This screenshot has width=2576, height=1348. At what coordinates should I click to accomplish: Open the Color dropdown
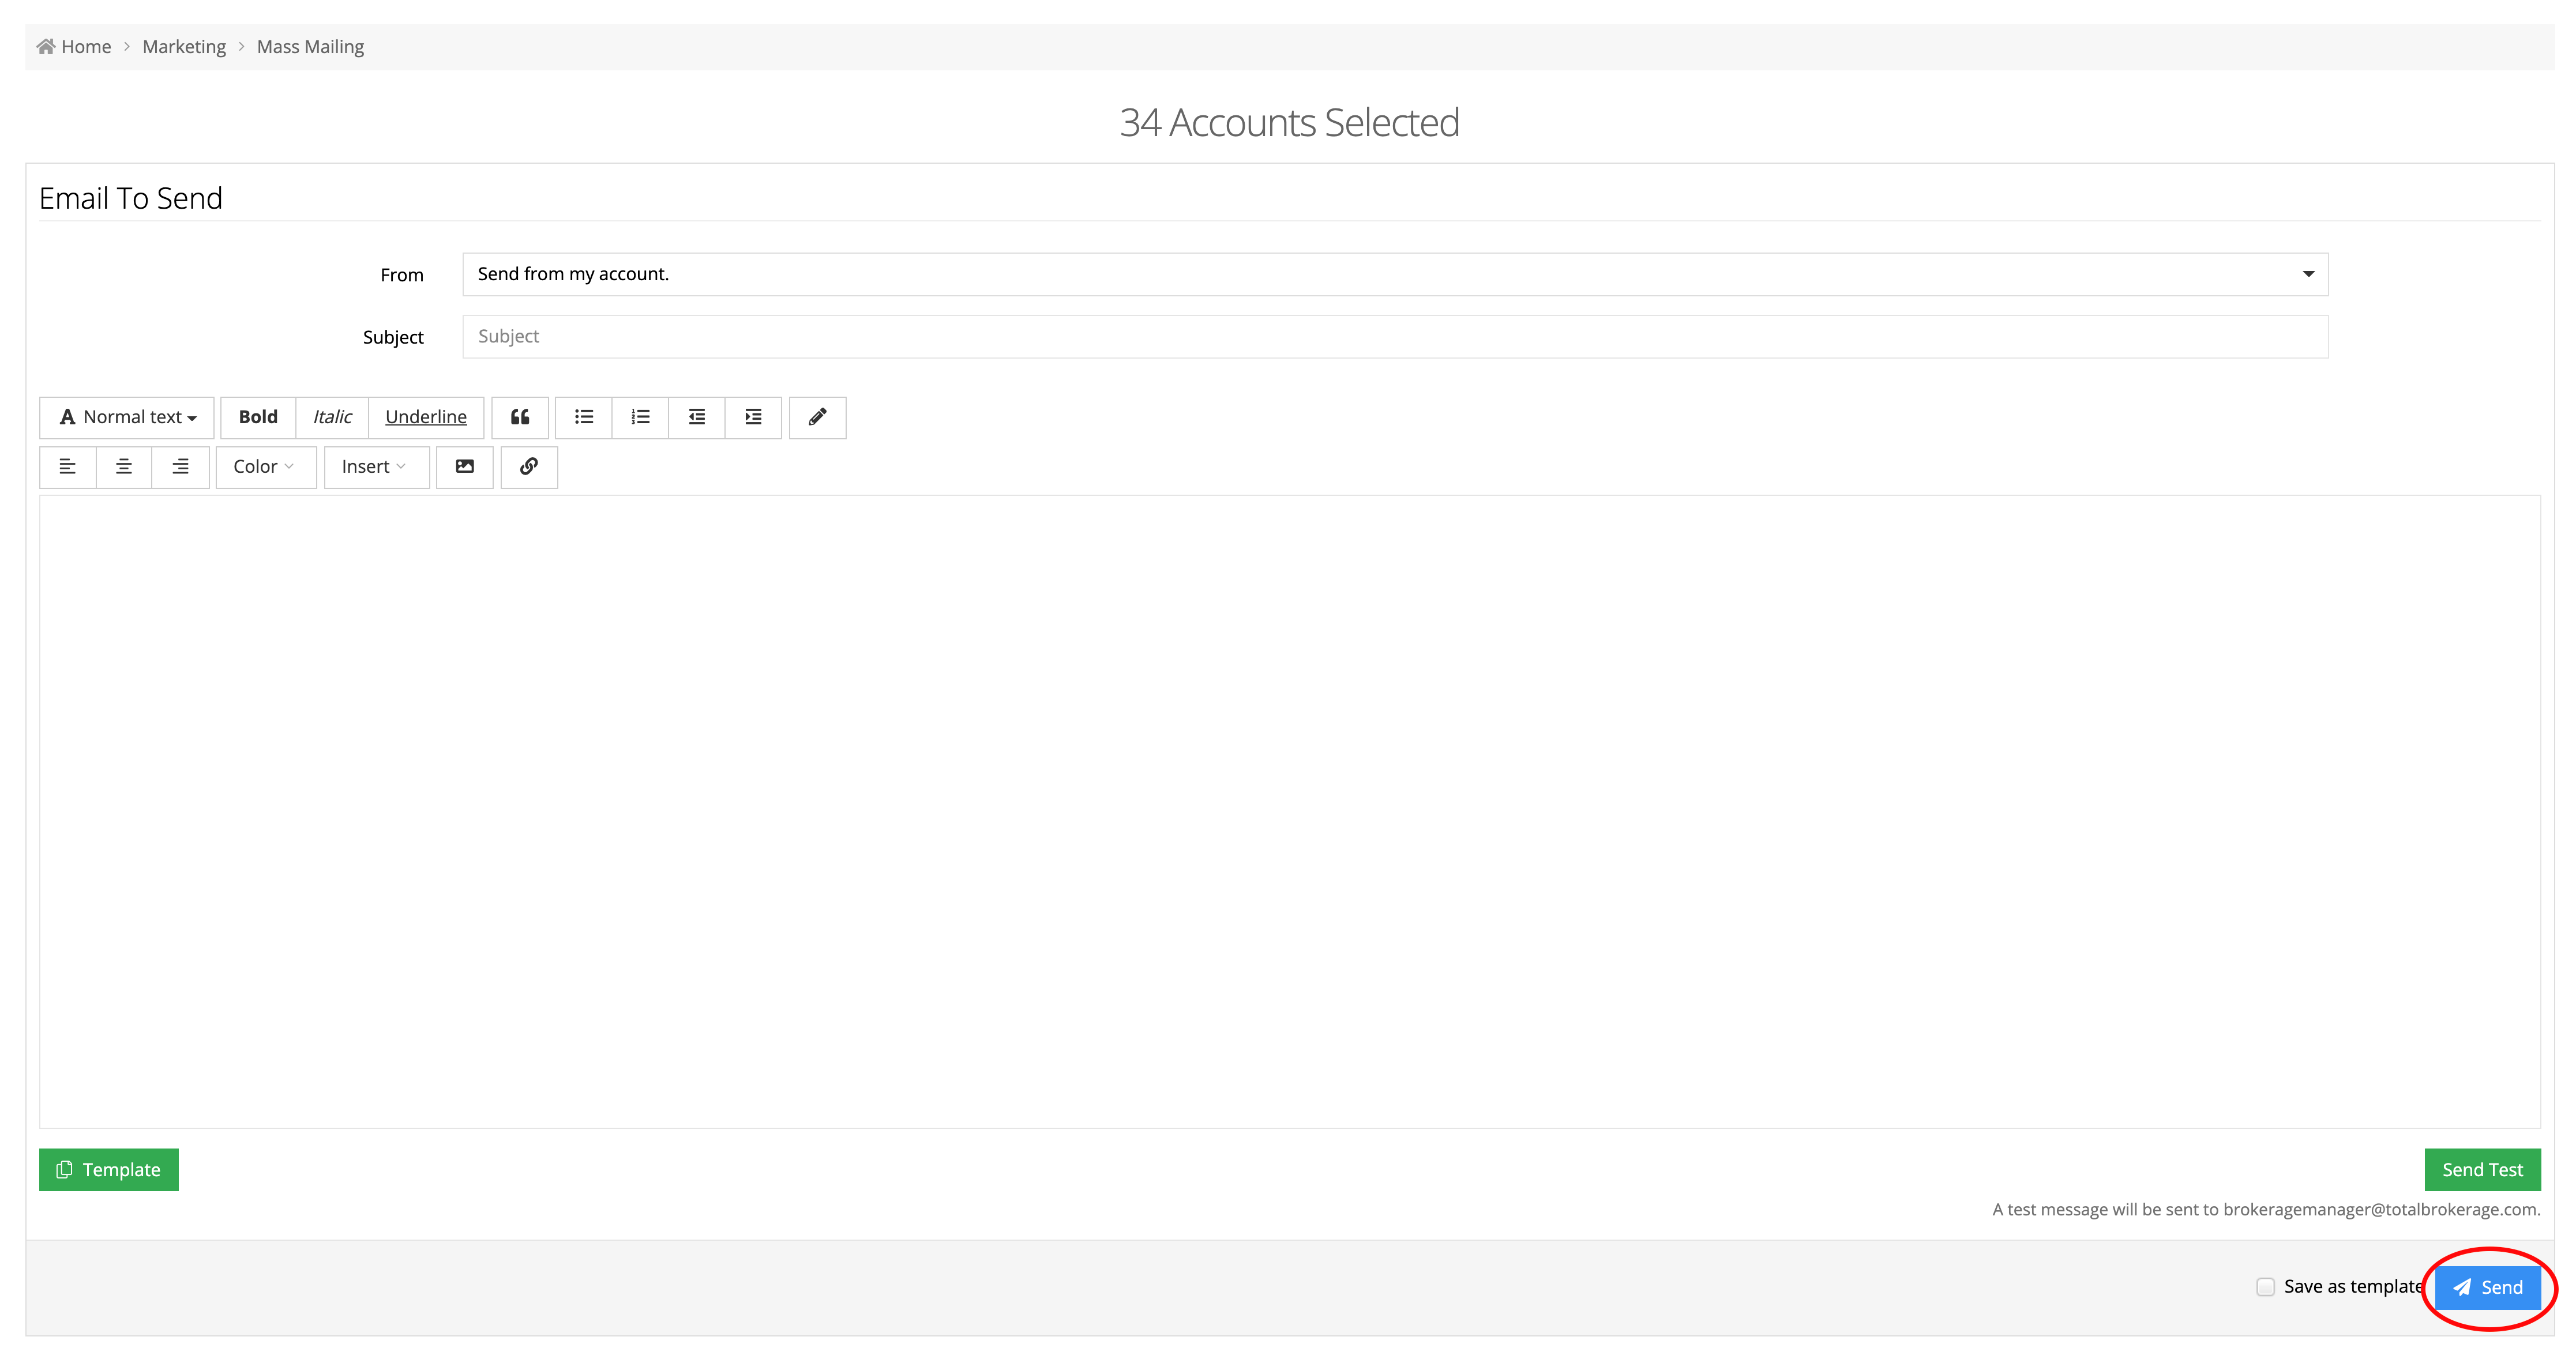click(265, 466)
